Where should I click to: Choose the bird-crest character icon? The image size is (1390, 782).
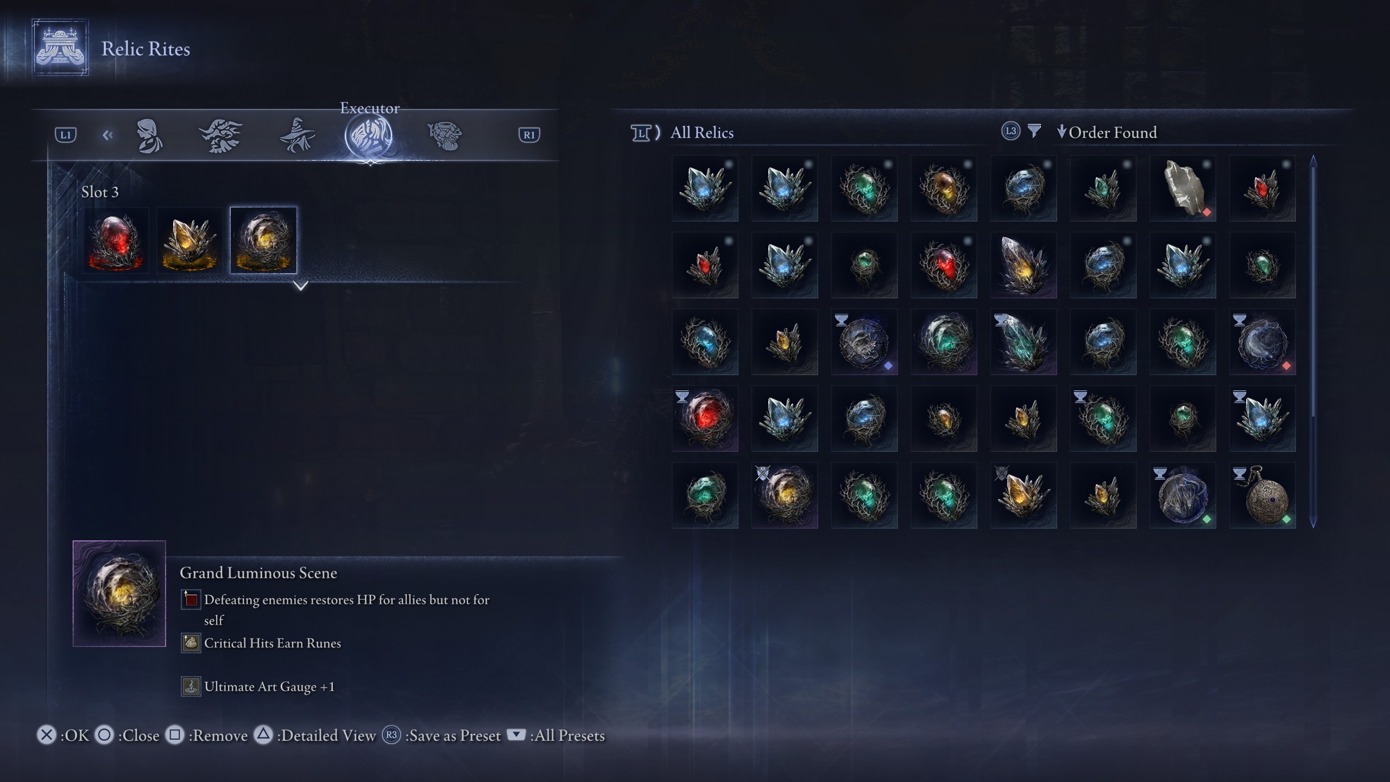click(x=220, y=136)
